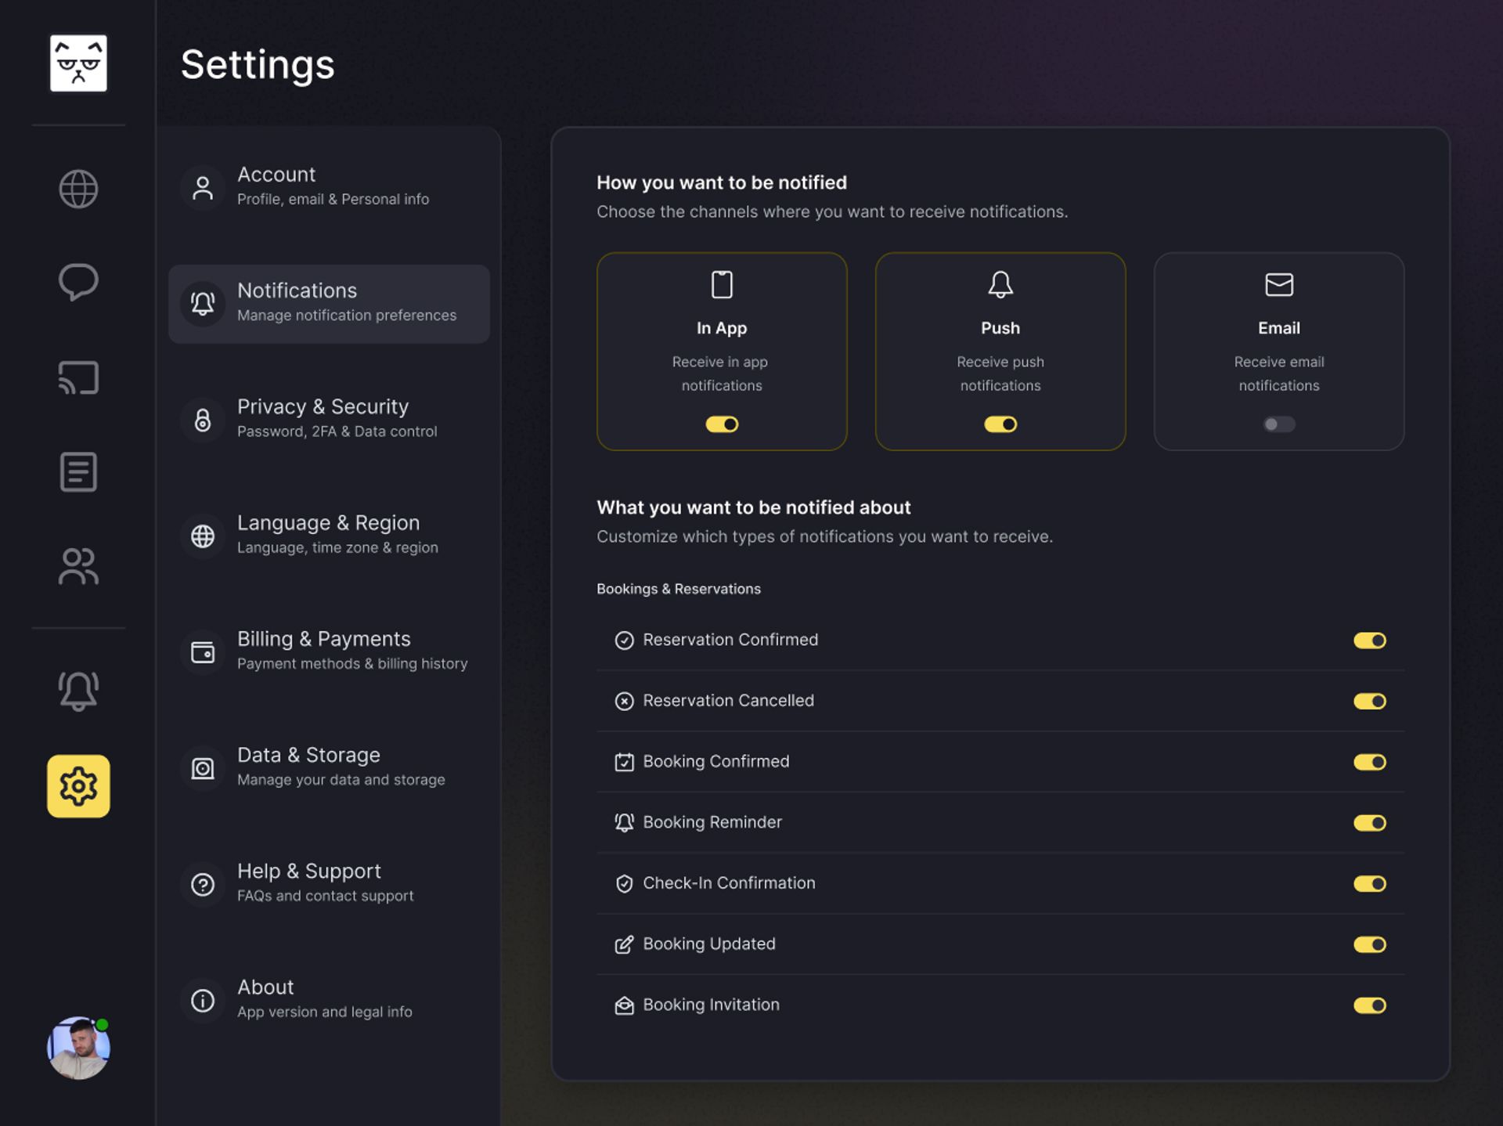Click the screen cast icon in sidebar
The width and height of the screenshot is (1503, 1126).
(78, 377)
